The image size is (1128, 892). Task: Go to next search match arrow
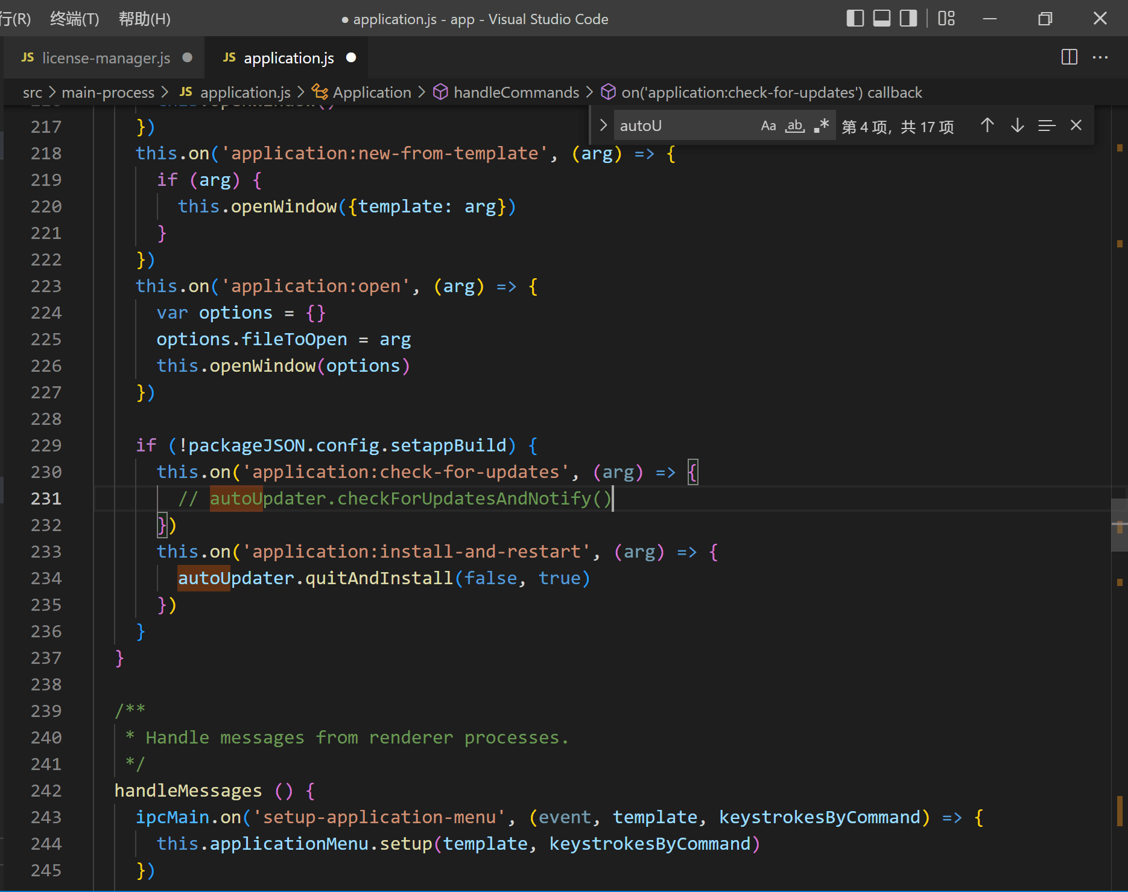(1018, 126)
